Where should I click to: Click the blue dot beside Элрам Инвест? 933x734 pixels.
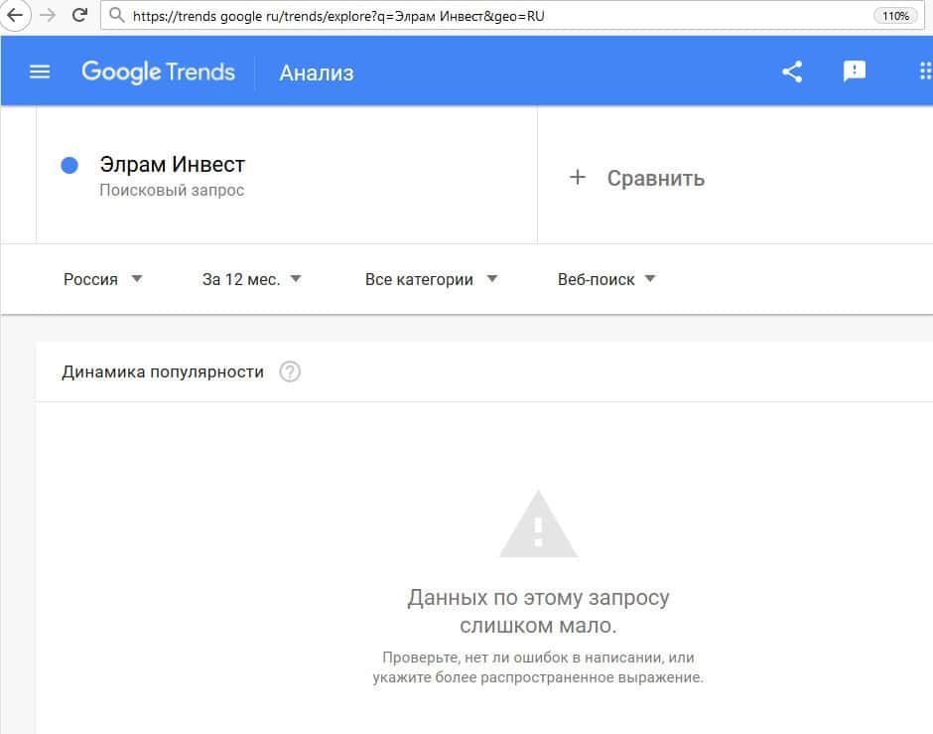point(69,166)
